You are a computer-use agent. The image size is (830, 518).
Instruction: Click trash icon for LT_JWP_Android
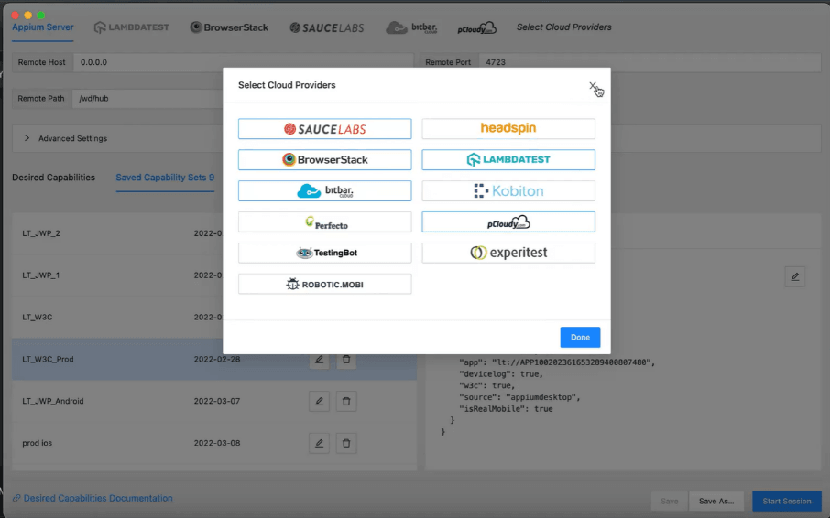[346, 401]
